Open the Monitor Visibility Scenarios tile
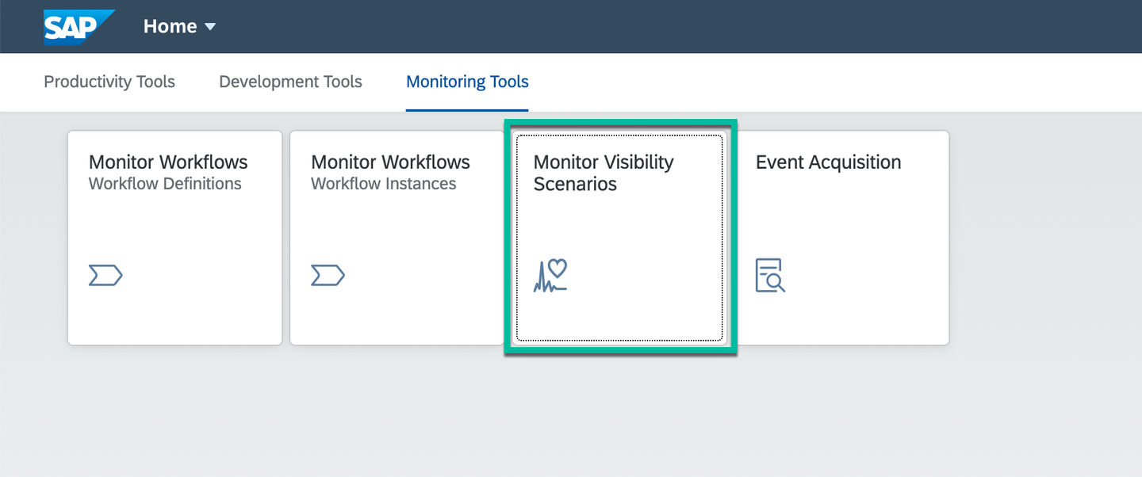Image resolution: width=1142 pixels, height=477 pixels. 619,238
